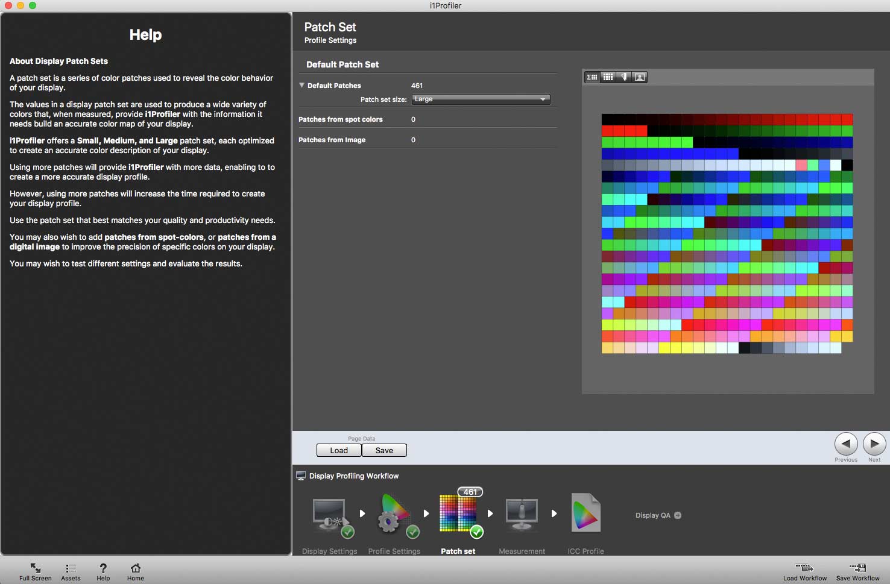890x584 pixels.
Task: Switch to the default patches grid view icon
Action: point(608,77)
